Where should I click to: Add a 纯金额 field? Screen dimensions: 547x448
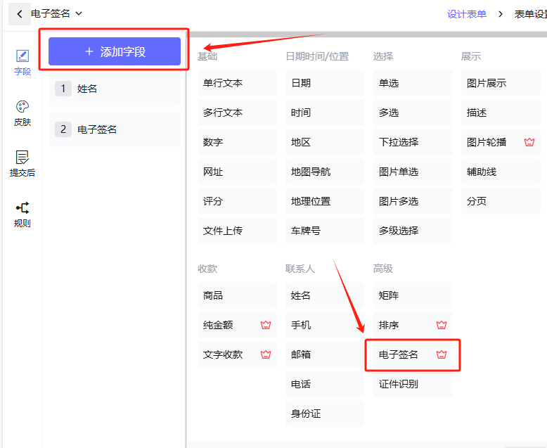point(237,325)
